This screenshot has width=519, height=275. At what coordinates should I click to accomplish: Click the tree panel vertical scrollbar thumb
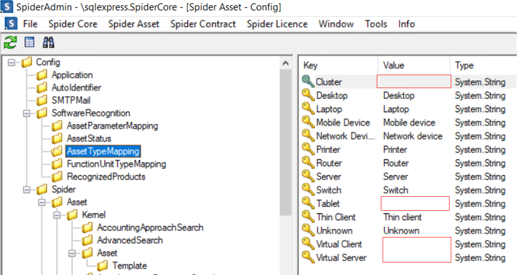click(x=286, y=143)
